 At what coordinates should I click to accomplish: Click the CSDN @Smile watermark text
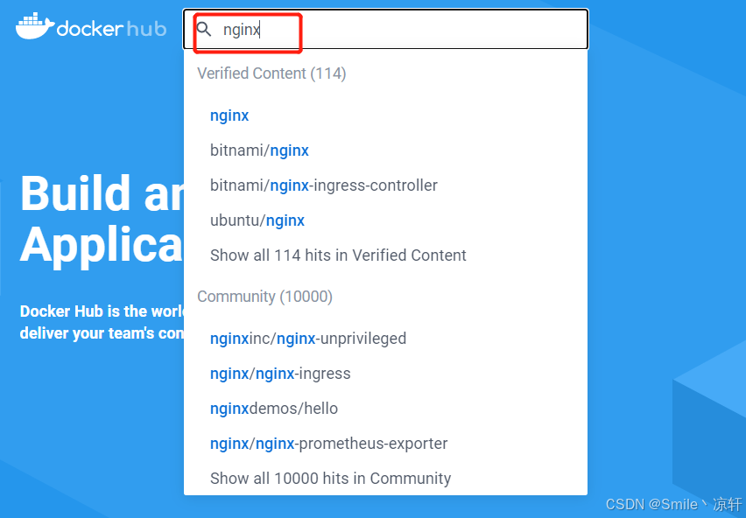click(x=673, y=504)
